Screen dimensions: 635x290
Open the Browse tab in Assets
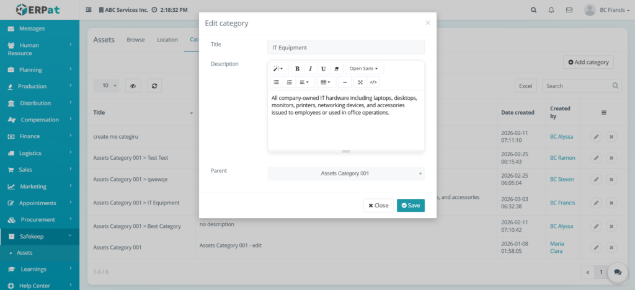pyautogui.click(x=136, y=40)
